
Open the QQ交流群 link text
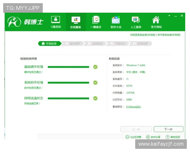[136, 137]
